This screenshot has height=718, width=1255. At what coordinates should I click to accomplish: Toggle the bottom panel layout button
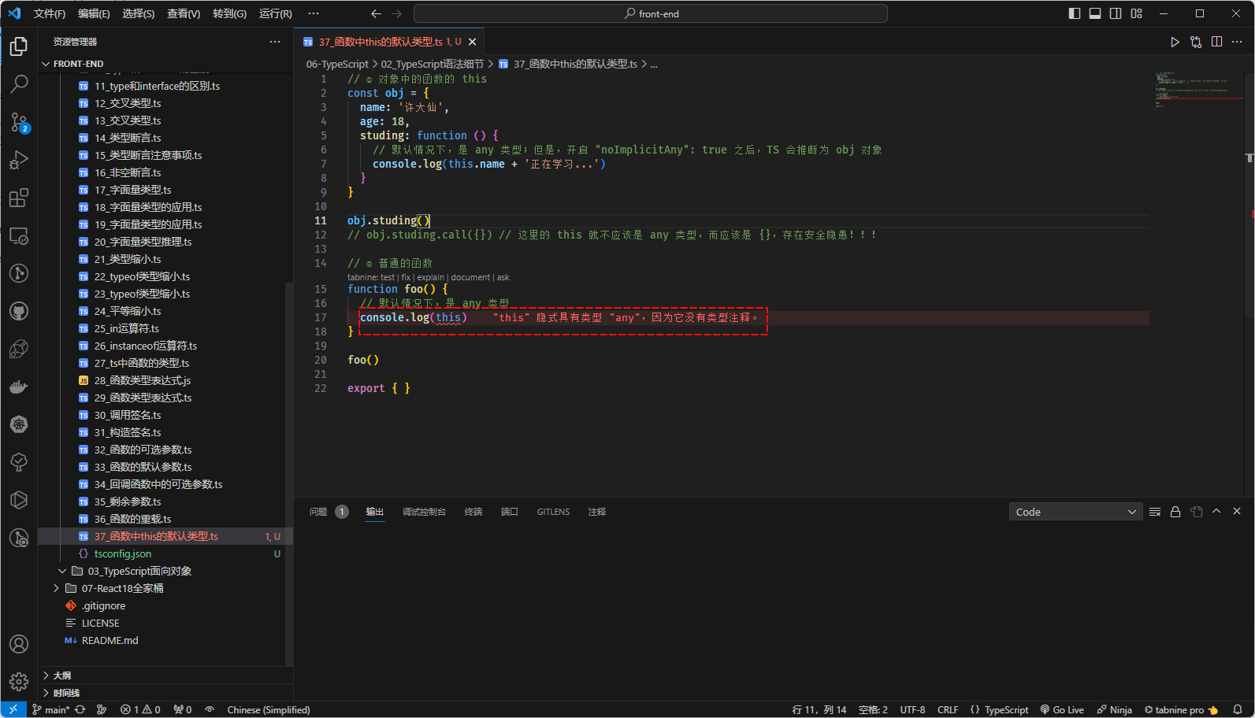pos(1095,13)
